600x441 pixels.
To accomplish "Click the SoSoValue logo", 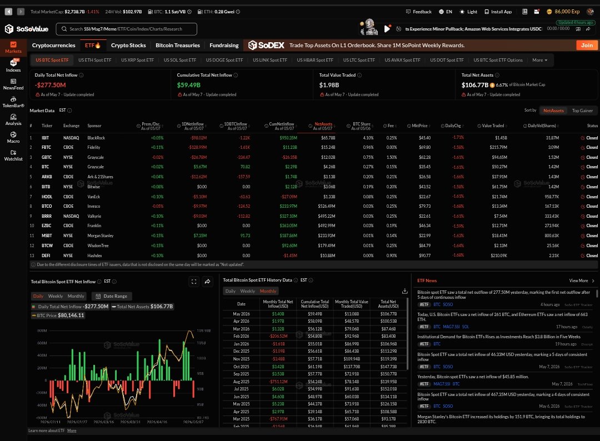I will (x=27, y=29).
